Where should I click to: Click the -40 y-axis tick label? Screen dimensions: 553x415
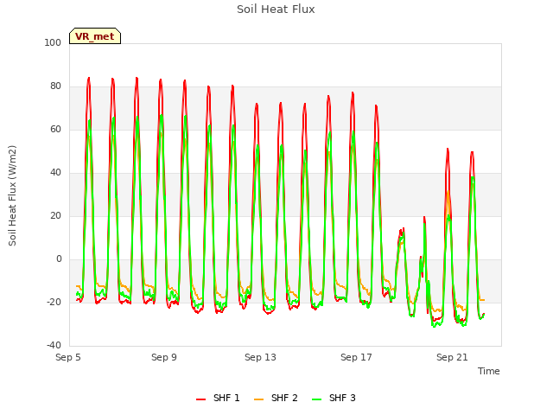pos(54,345)
